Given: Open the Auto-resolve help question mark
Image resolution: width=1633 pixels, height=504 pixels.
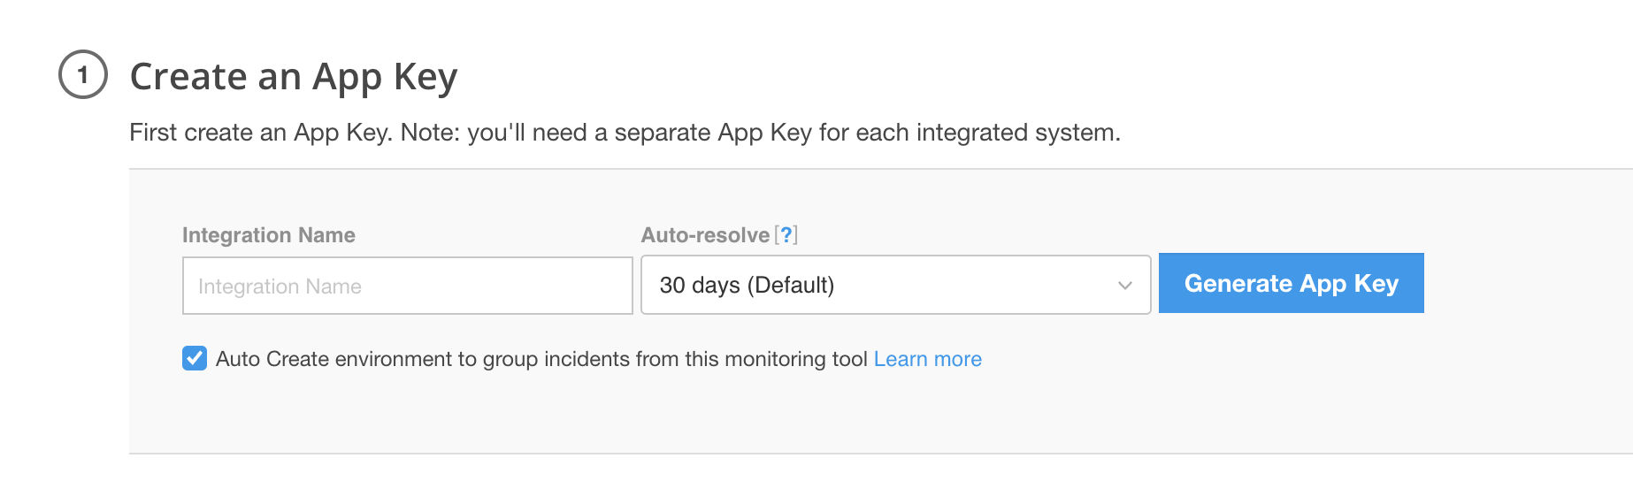Looking at the screenshot, I should click(786, 235).
